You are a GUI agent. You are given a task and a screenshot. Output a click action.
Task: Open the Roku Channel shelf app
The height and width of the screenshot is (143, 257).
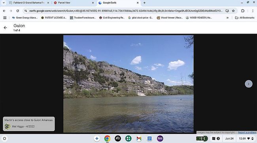pos(160,139)
